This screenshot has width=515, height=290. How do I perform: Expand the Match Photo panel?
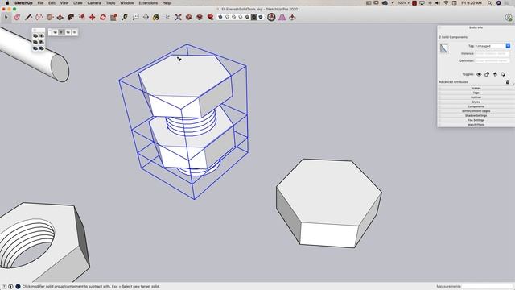click(x=476, y=125)
